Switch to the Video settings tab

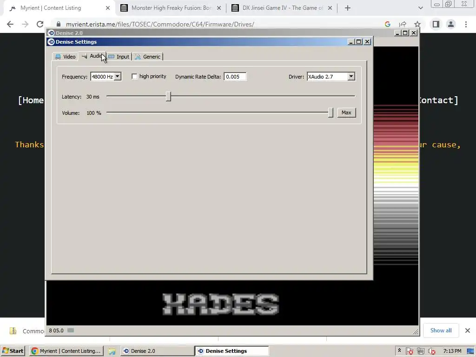(65, 56)
